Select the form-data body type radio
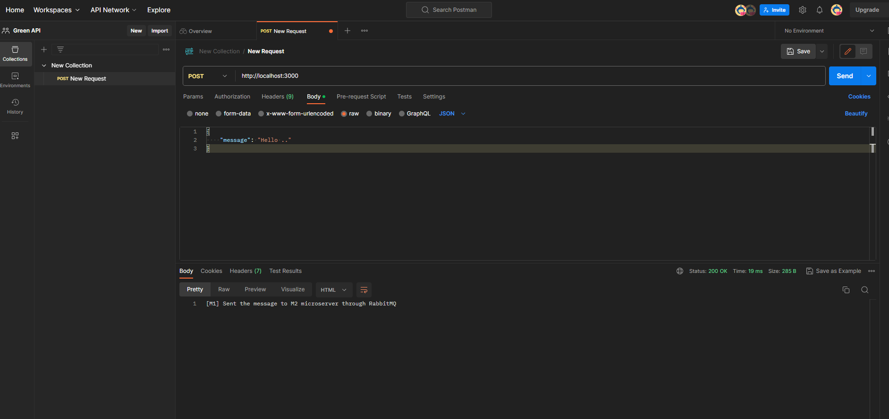Viewport: 889px width, 419px height. (219, 114)
